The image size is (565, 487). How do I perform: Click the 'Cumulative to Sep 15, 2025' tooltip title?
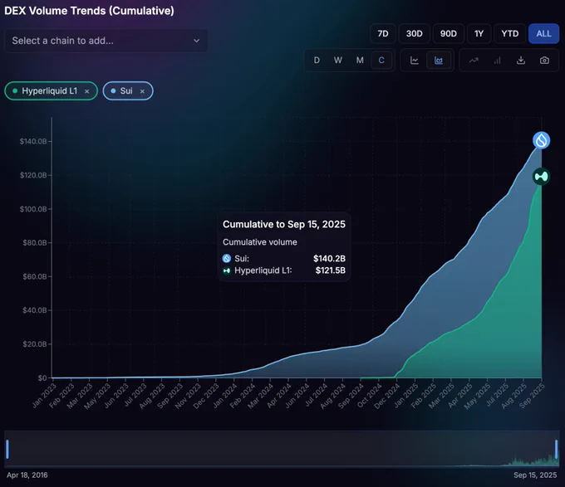click(284, 225)
